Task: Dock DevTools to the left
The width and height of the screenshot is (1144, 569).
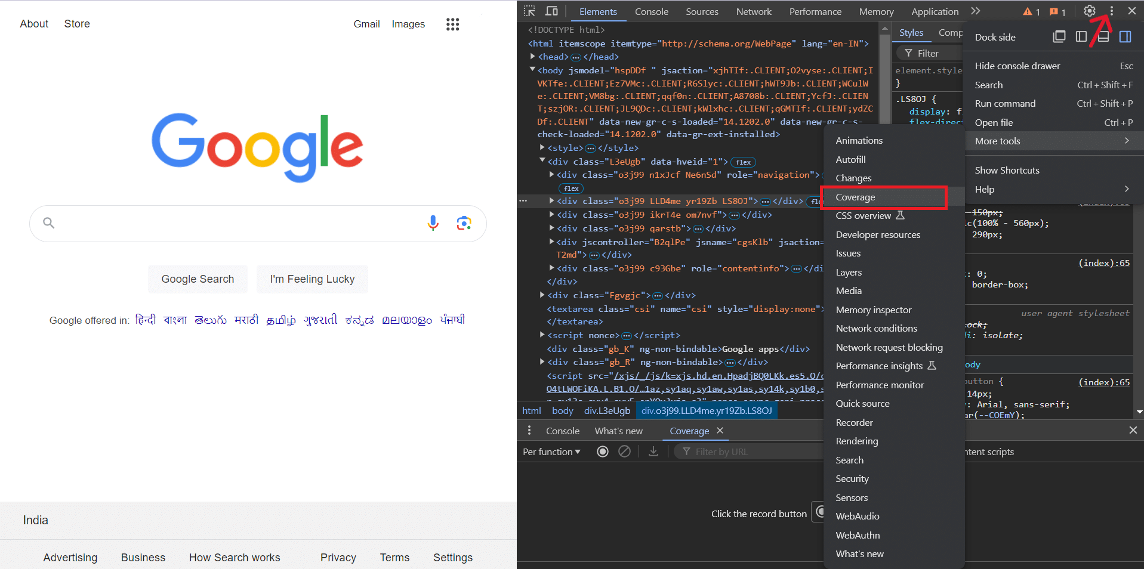Action: tap(1081, 37)
